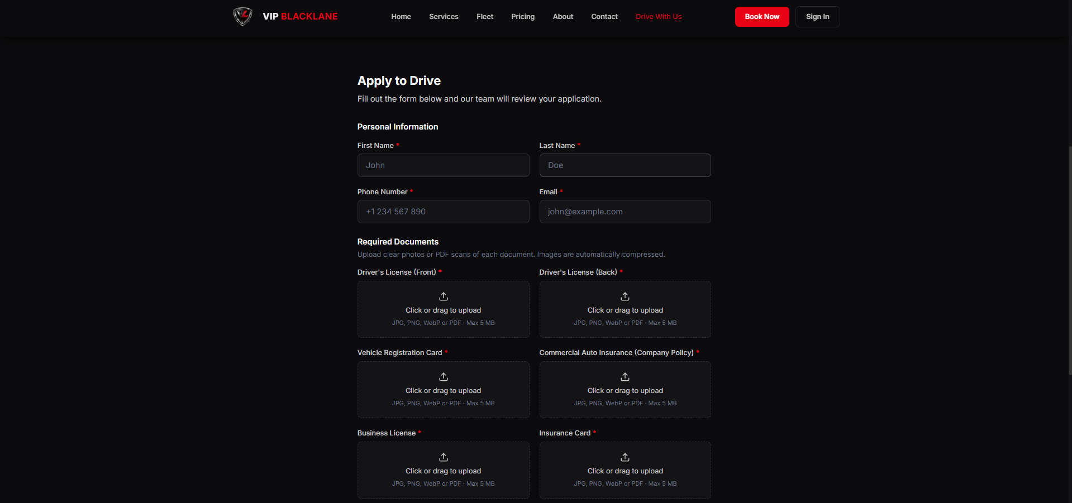1072x503 pixels.
Task: Focus the Last Name input field
Action: click(x=625, y=165)
